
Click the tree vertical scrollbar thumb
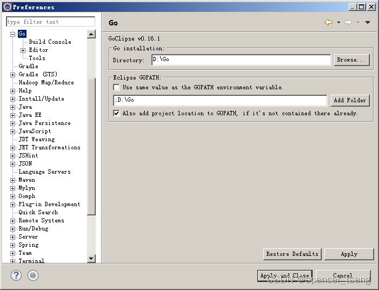(91, 146)
